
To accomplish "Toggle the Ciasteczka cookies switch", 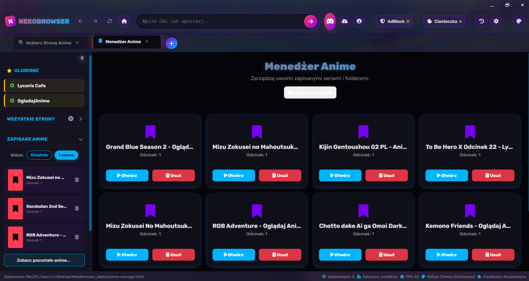I will (444, 21).
